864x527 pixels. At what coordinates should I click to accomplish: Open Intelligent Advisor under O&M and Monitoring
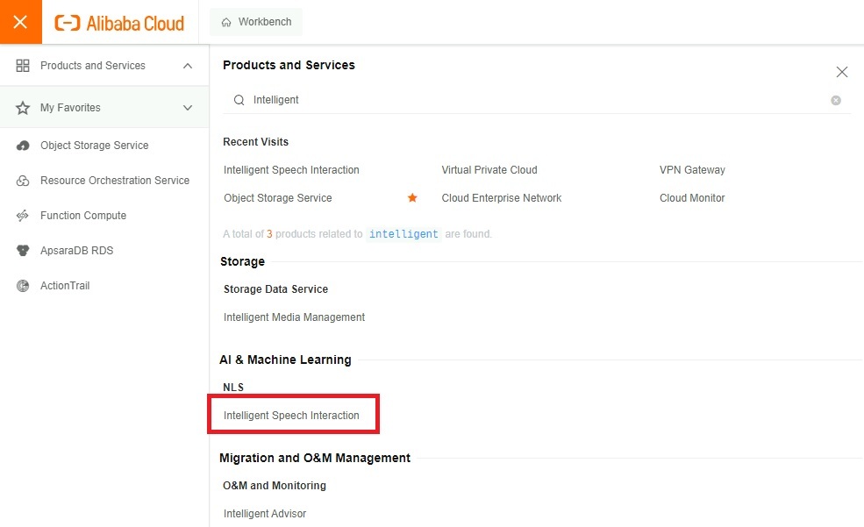(265, 513)
